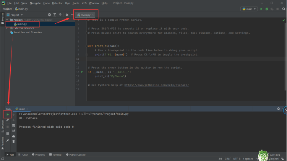Click the wrench icon in Run panel

coord(7,120)
